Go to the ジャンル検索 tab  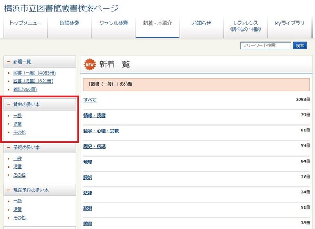pos(113,24)
